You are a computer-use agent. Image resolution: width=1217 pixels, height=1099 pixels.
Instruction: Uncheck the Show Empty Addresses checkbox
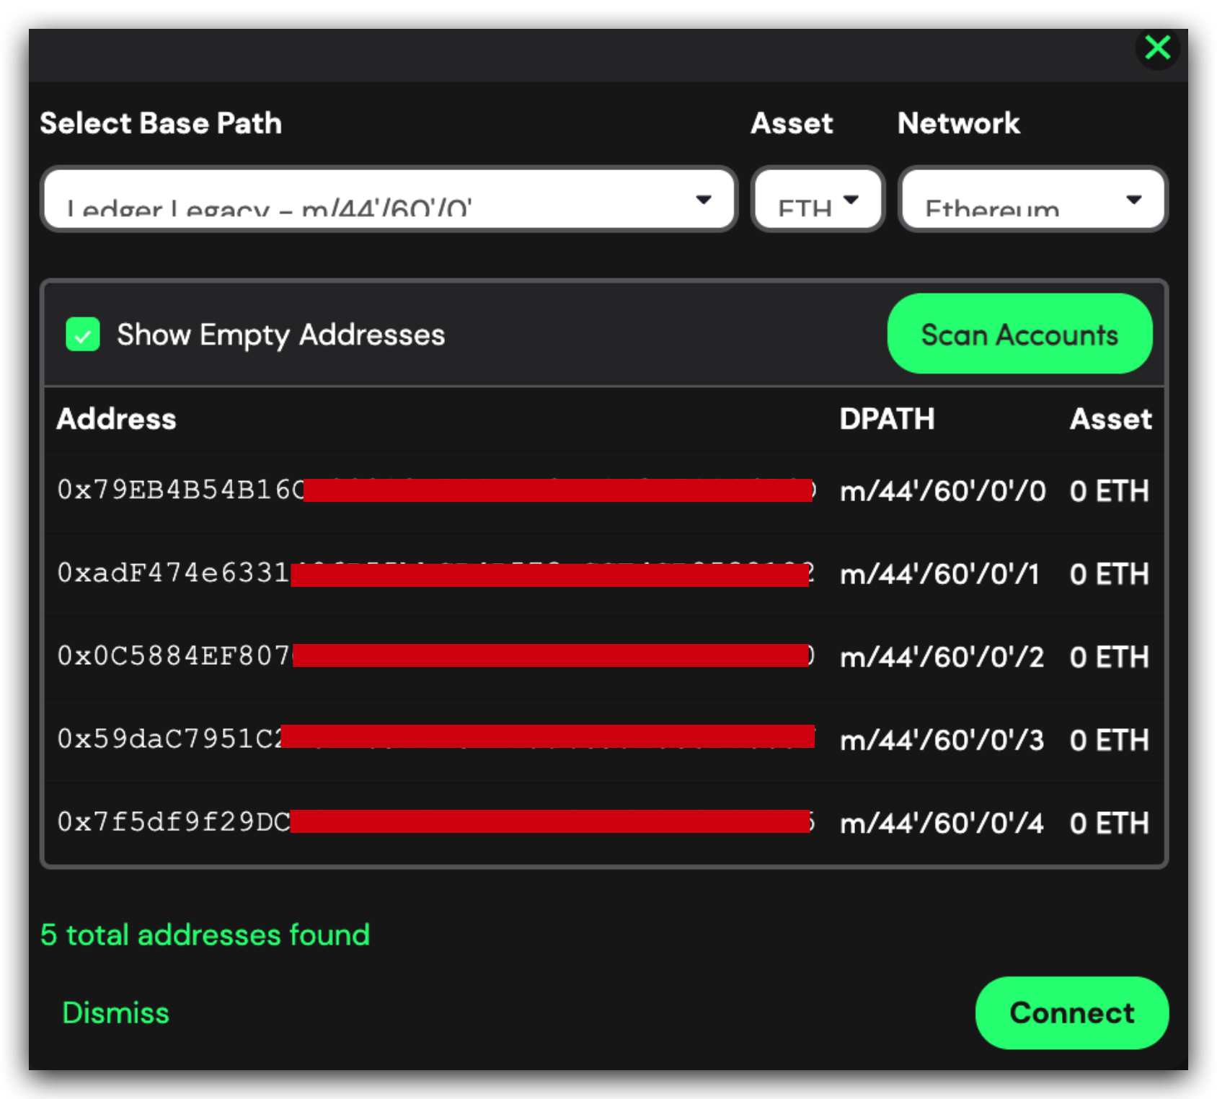[x=83, y=335]
